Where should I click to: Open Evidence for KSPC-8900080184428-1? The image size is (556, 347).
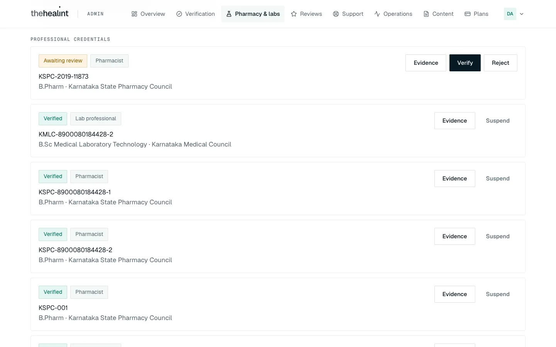click(455, 179)
